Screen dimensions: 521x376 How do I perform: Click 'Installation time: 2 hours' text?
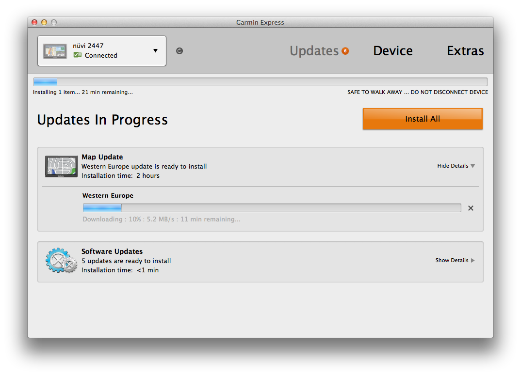pyautogui.click(x=121, y=175)
